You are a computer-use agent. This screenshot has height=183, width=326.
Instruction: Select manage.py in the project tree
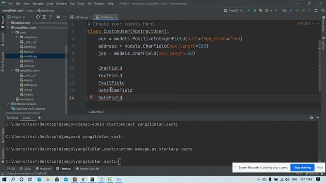pyautogui.click(x=26, y=99)
